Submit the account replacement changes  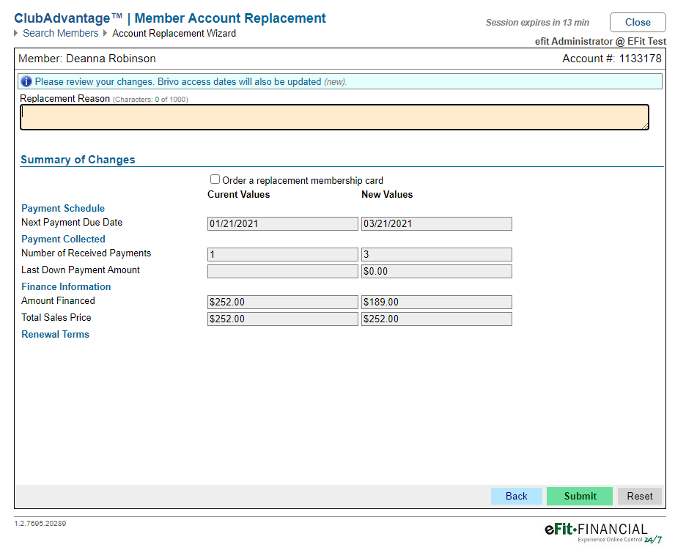(x=580, y=496)
